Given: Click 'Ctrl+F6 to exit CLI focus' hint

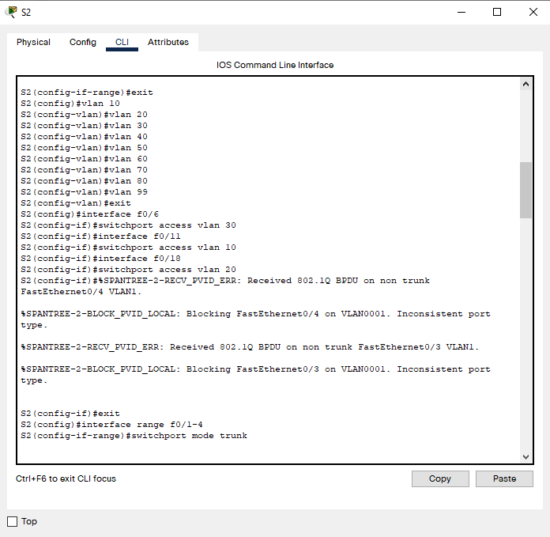Looking at the screenshot, I should (66, 478).
